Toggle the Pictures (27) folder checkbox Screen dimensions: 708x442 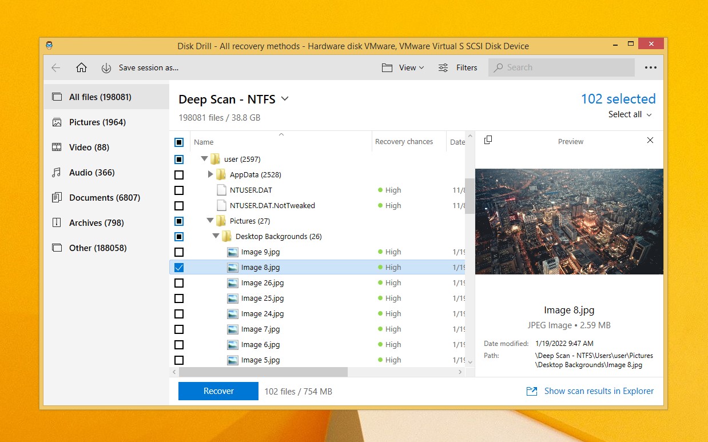[179, 221]
